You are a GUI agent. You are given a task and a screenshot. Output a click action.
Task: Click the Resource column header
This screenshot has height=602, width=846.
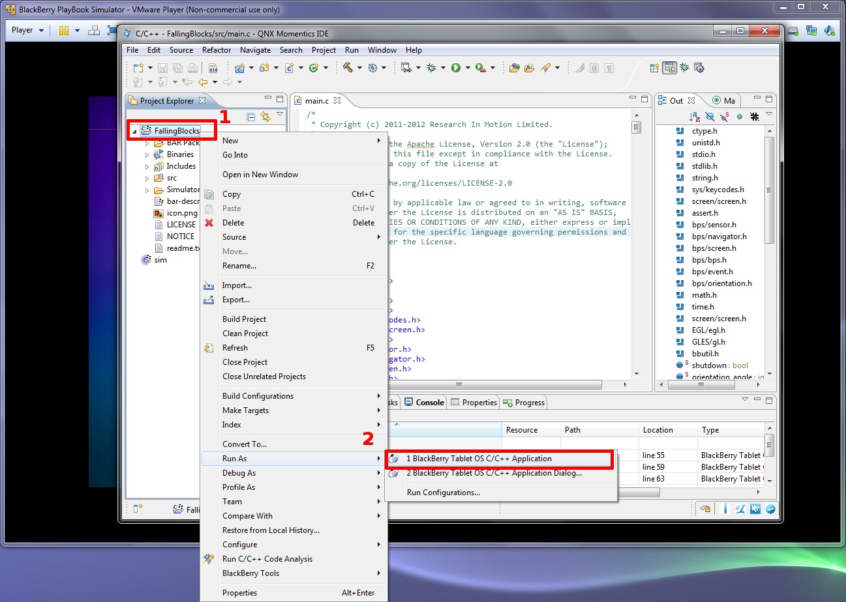point(531,430)
